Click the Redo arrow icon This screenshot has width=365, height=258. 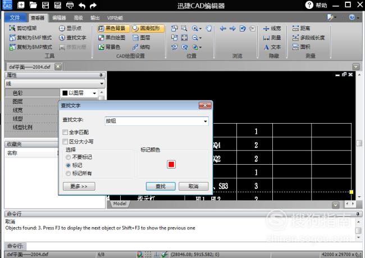[93, 6]
